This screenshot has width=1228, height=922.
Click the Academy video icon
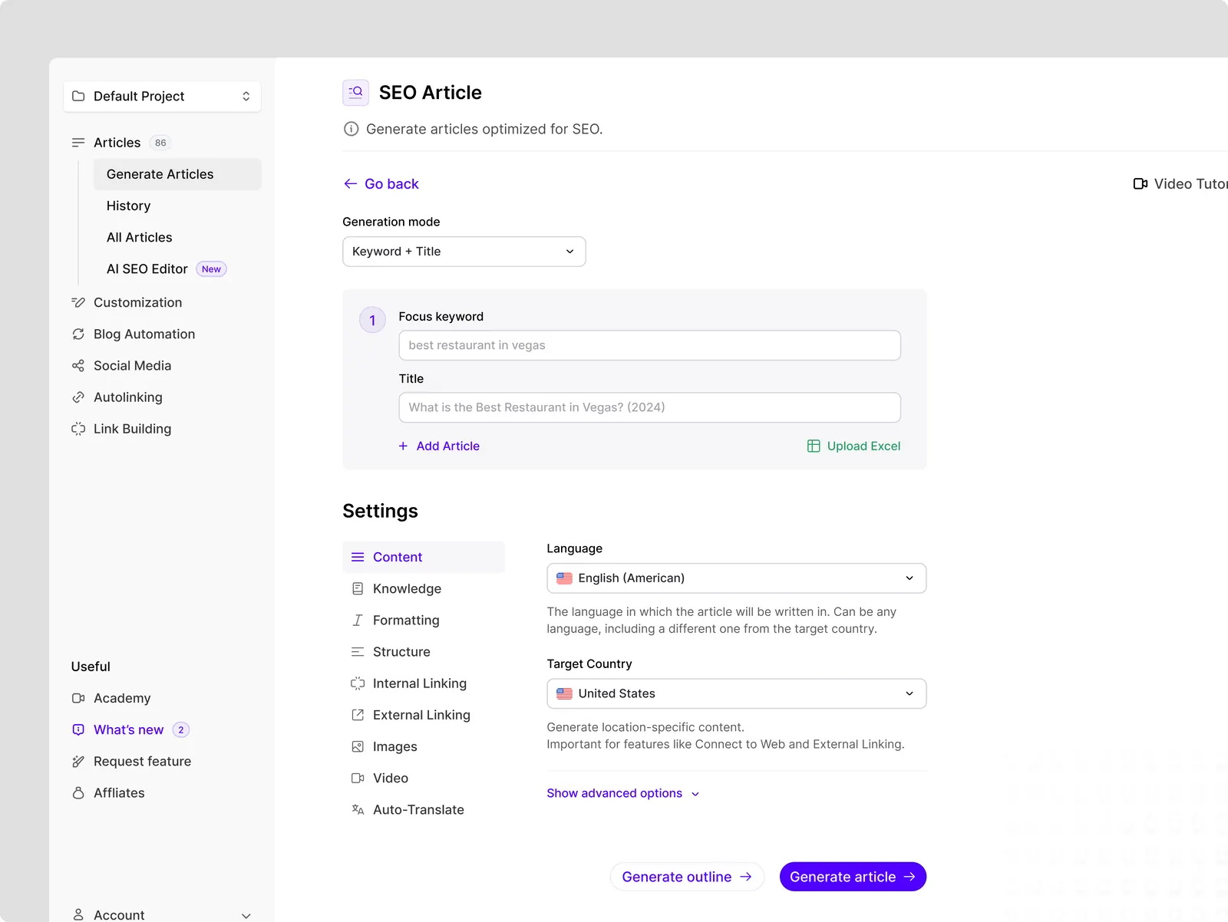78,698
